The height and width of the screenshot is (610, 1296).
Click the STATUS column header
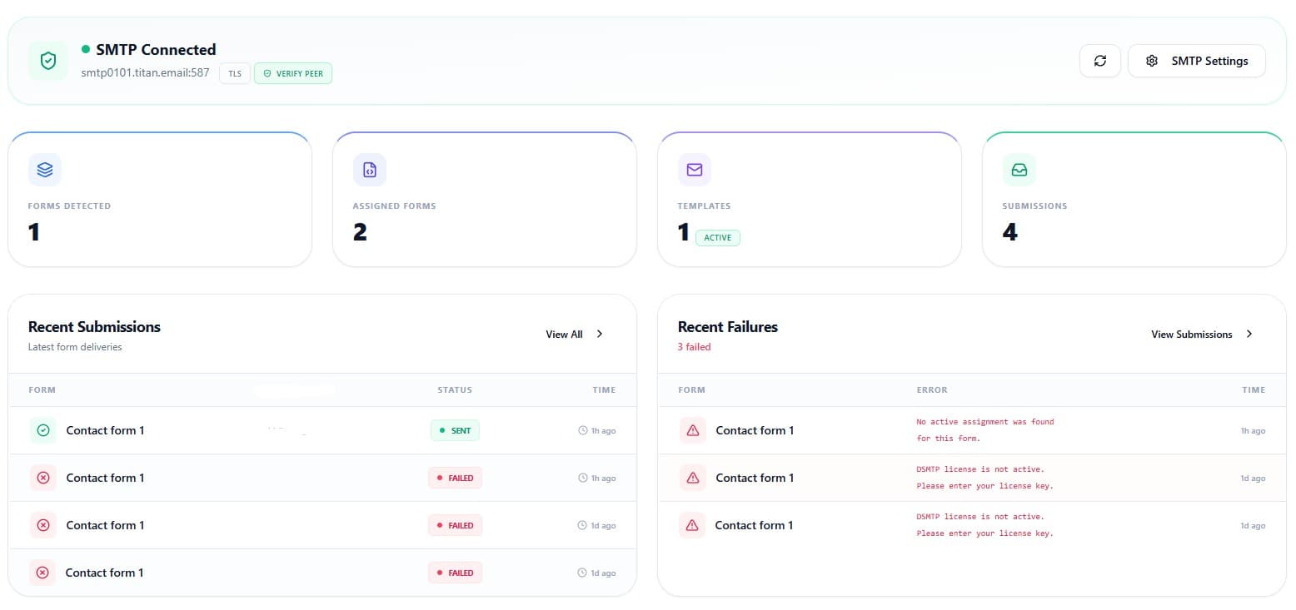[x=455, y=389]
